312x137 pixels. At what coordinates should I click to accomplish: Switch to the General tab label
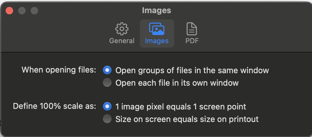pos(122,41)
